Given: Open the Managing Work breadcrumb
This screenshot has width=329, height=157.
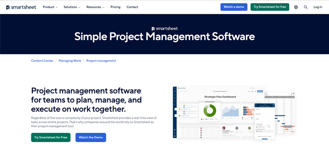Looking at the screenshot, I should 70,61.
